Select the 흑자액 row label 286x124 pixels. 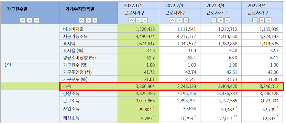pos(69,44)
